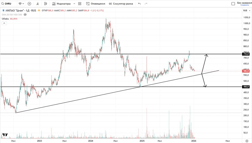Open the diamond badge dropdown beside CNRU

coord(21,4)
